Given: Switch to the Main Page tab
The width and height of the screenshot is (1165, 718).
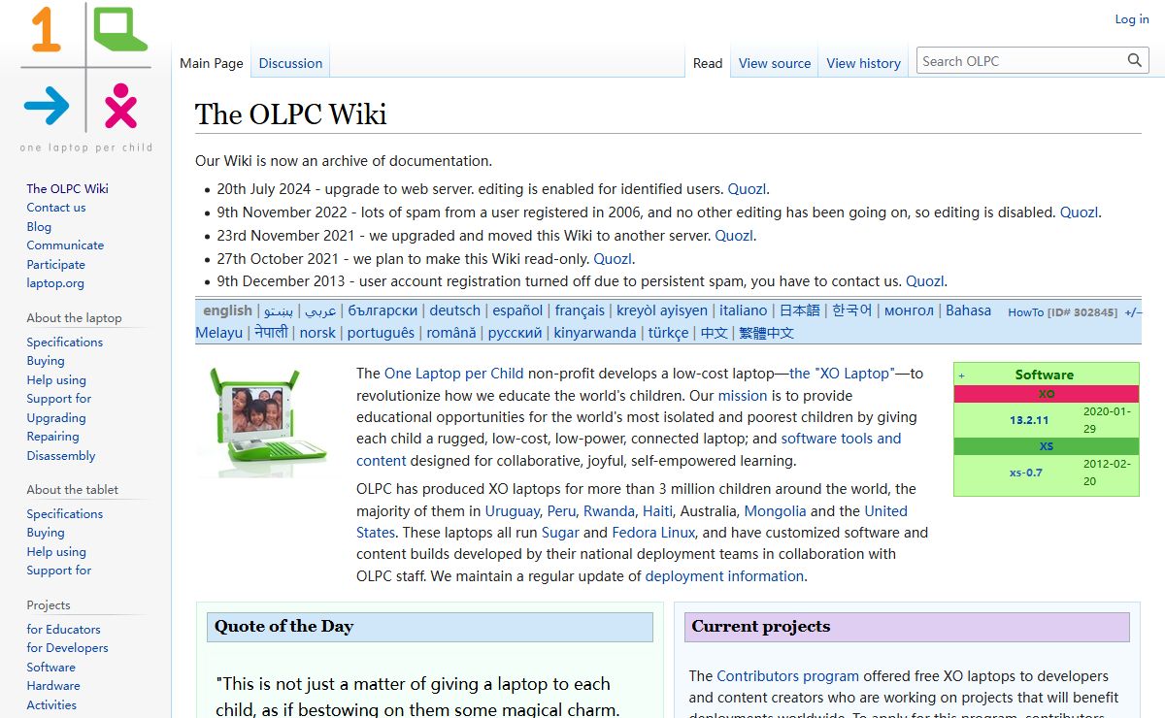Looking at the screenshot, I should (212, 63).
